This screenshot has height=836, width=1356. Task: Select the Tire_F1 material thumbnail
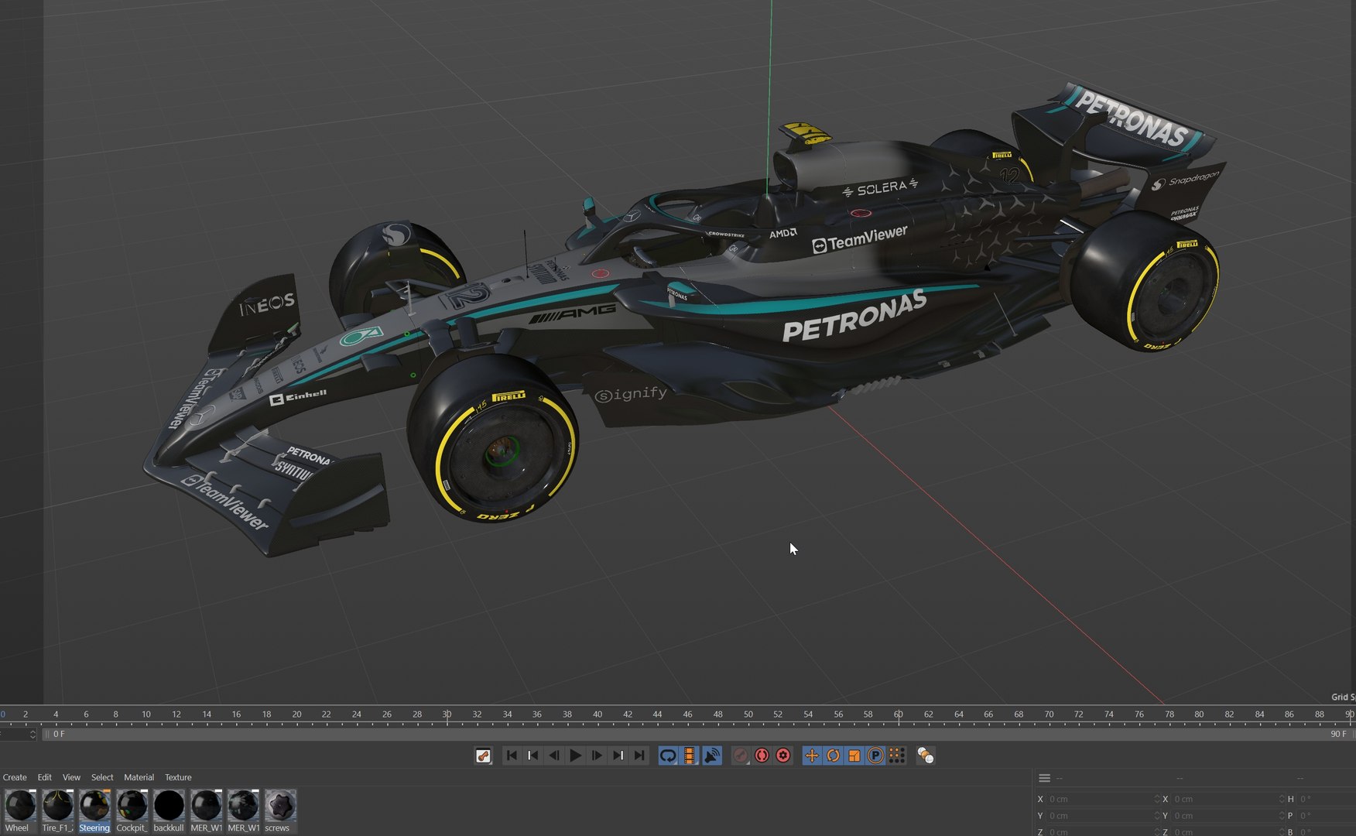[x=57, y=805]
